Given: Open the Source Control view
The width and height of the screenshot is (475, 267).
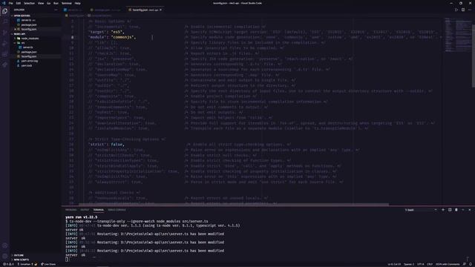Looking at the screenshot, I should [x=5, y=33].
